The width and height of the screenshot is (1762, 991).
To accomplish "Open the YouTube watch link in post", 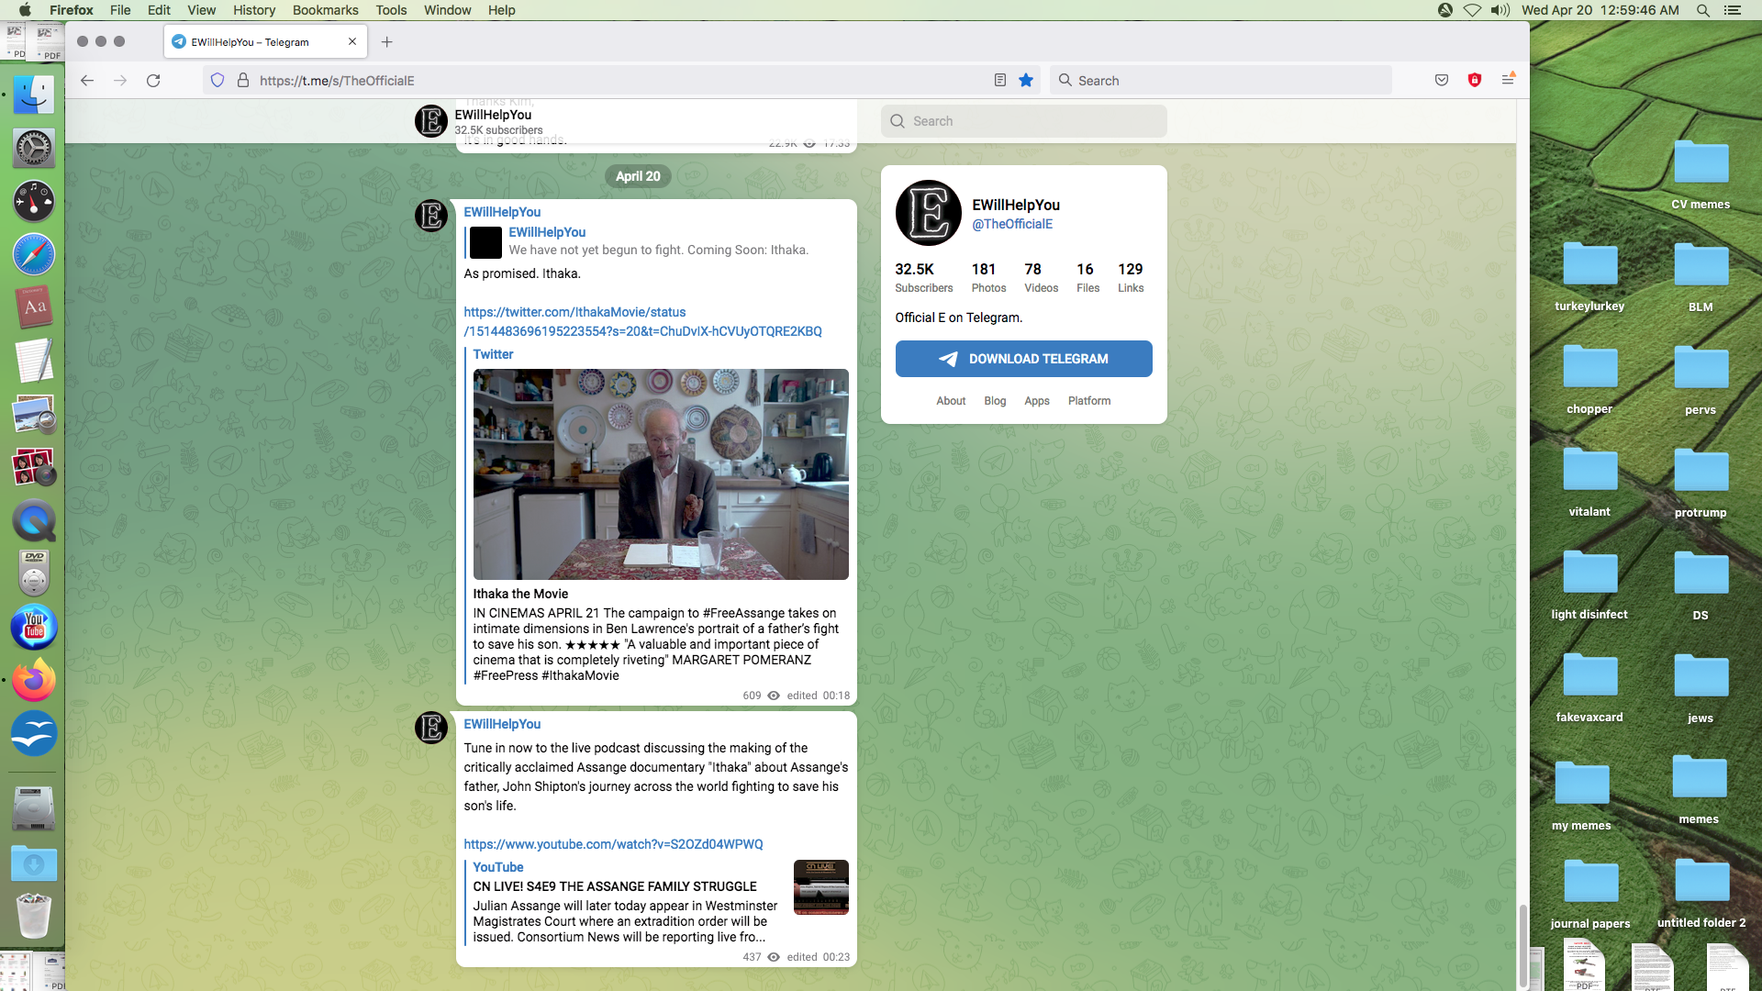I will point(613,844).
